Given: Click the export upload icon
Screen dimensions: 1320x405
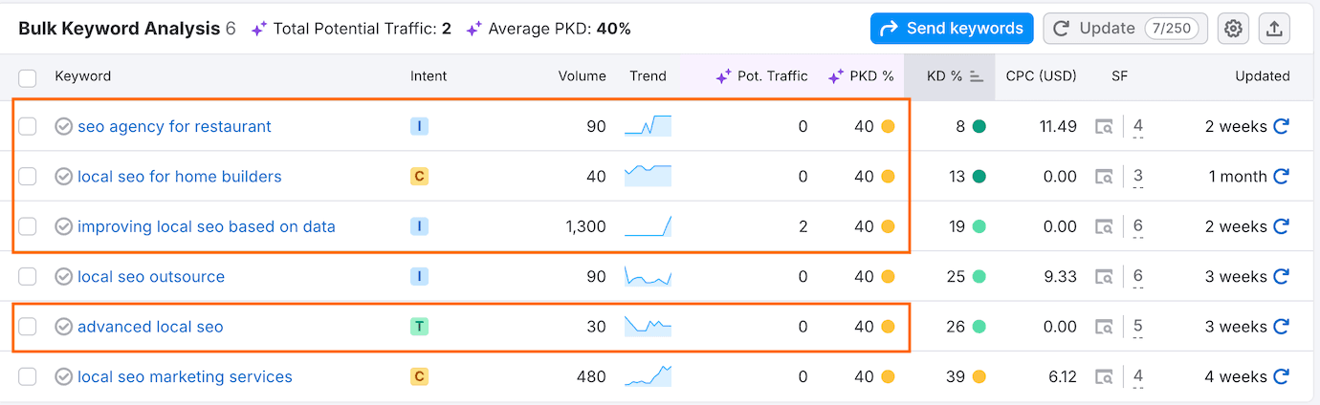Looking at the screenshot, I should (x=1273, y=29).
